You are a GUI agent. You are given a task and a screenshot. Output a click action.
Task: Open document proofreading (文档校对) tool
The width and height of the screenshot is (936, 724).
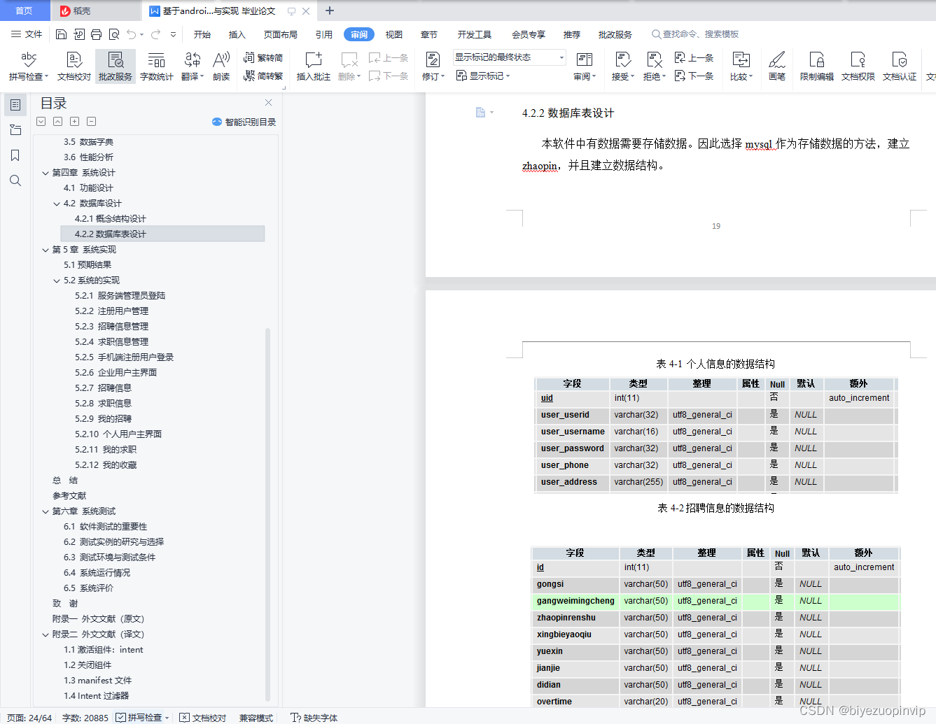point(74,66)
